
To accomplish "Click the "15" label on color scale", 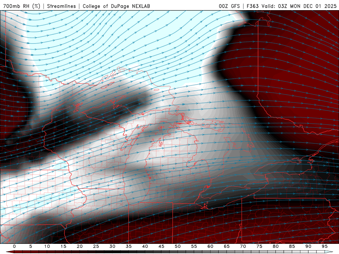I will pos(63,246).
